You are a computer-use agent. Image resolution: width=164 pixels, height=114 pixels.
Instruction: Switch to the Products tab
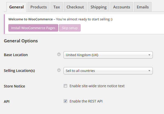(x=39, y=7)
